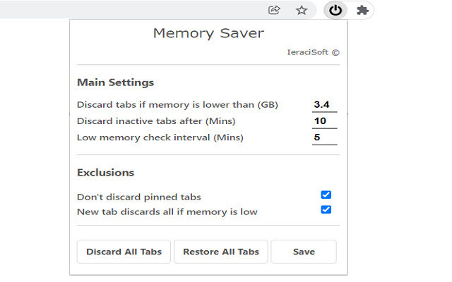Viewport: 452px width, 282px height.
Task: Toggle Don't discard pinned tabs checkbox
Action: [326, 195]
